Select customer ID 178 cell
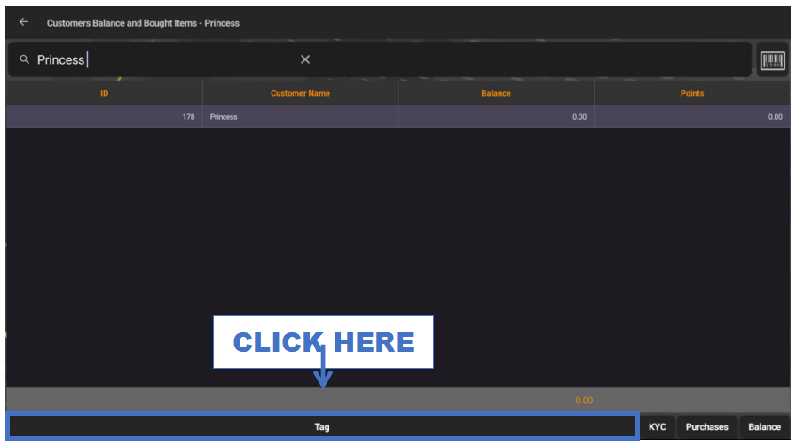The image size is (796, 445). click(x=104, y=117)
